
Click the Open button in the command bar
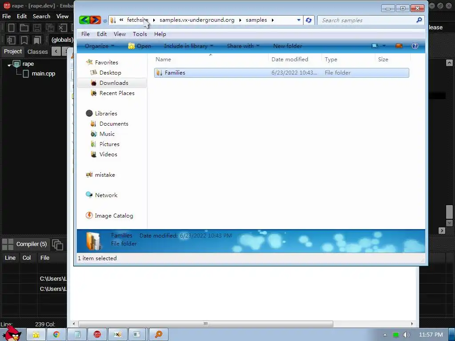click(x=140, y=46)
